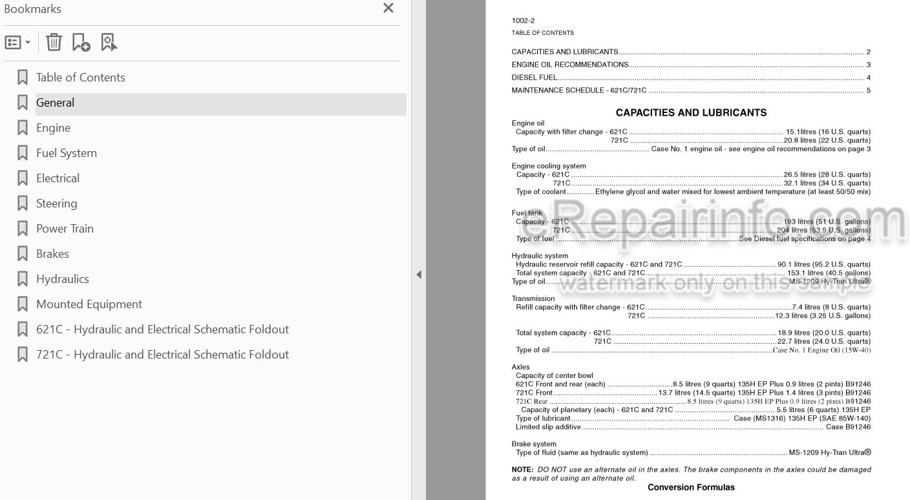Click the Capacities and Lubricants heading
Viewport: 910px width, 500px height.
coord(691,112)
